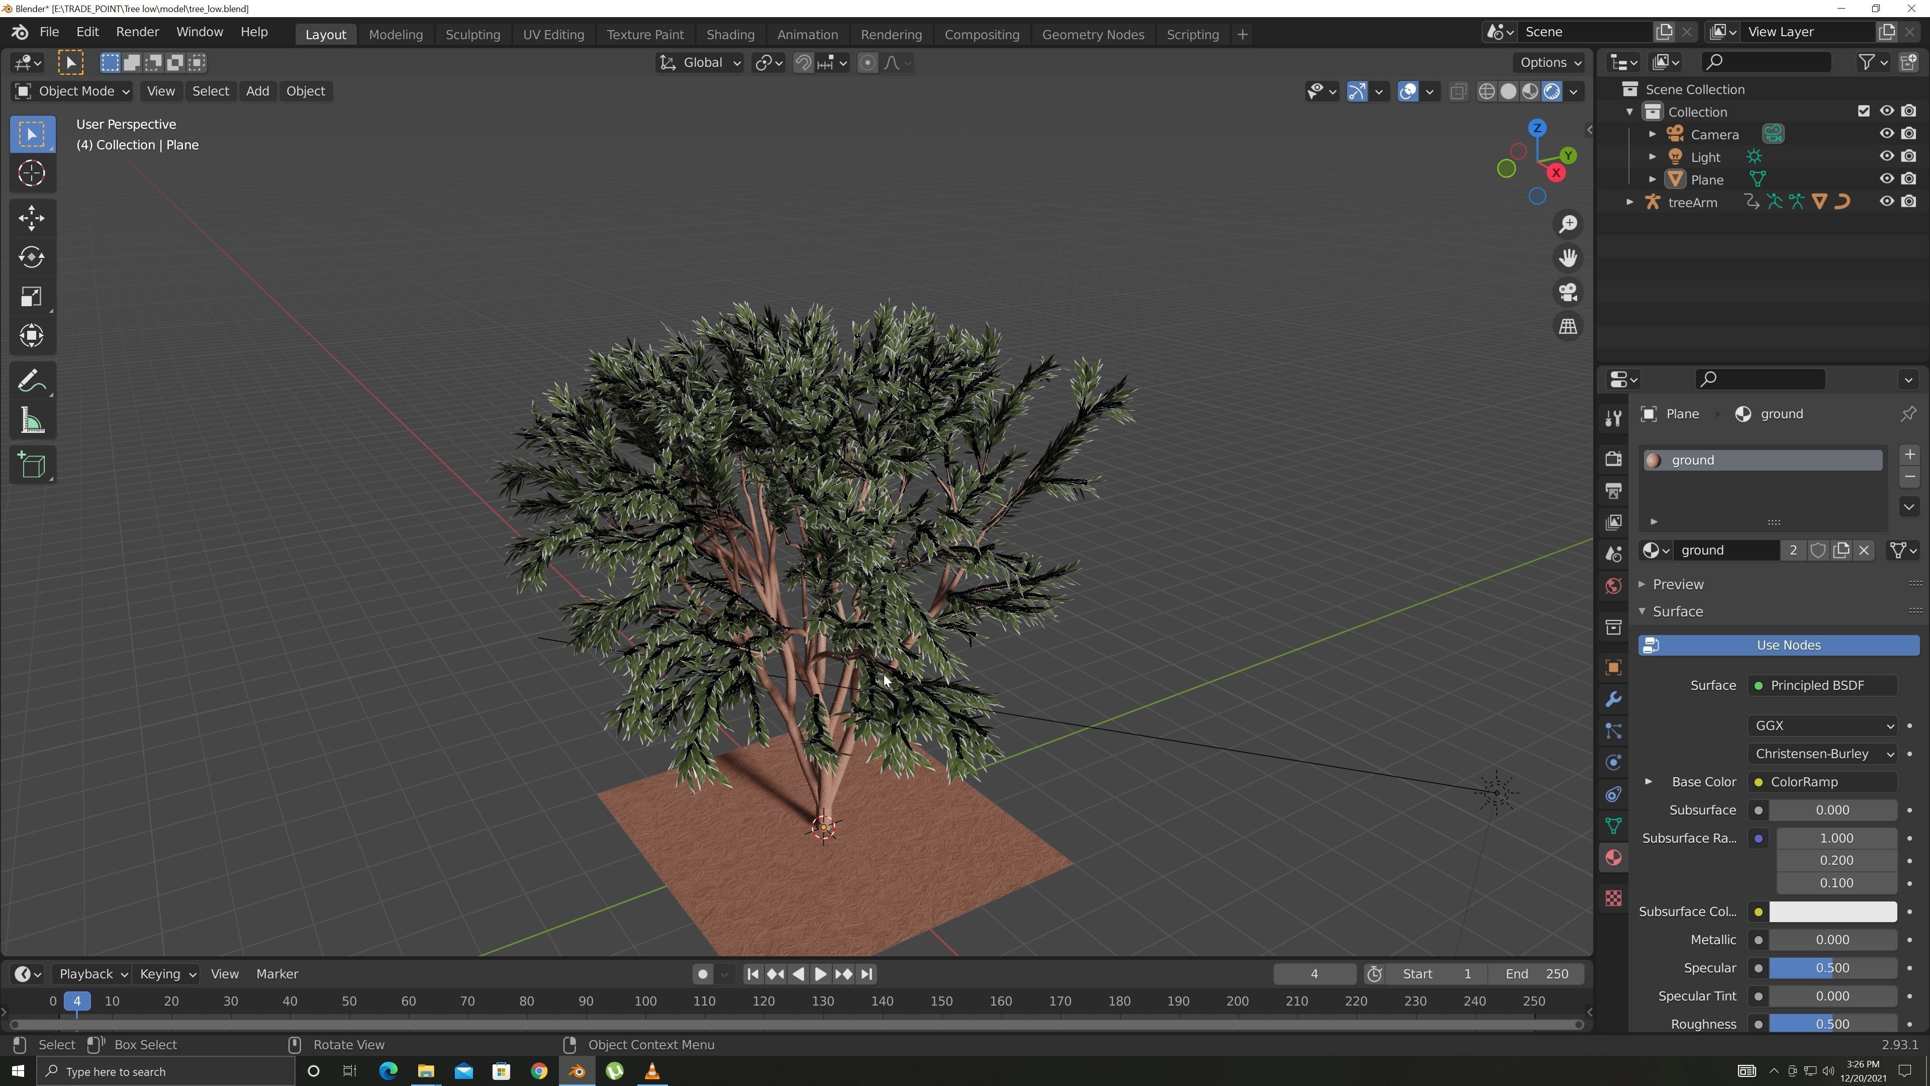Switch to the Modeling workspace tab
This screenshot has height=1086, width=1930.
[396, 35]
